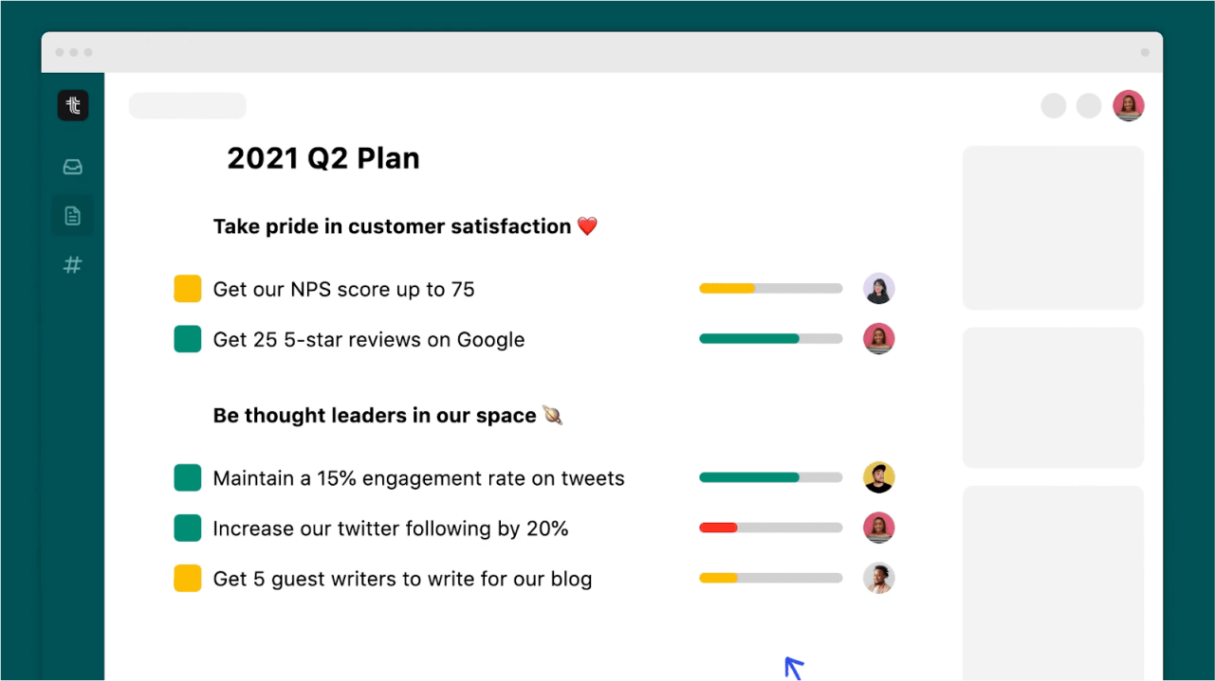Click the owner avatar for the NPS score goal

[878, 289]
